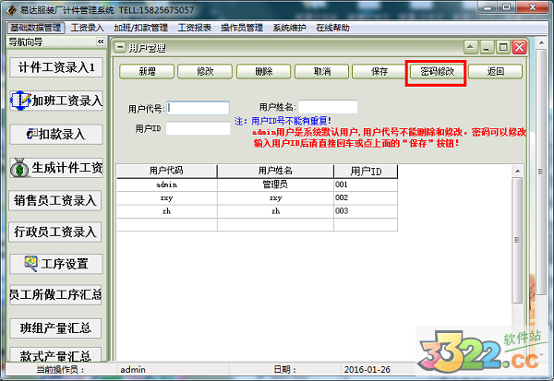Open 行政员工资录入 from navigation
Viewport: 554px width, 381px height.
pyautogui.click(x=54, y=232)
